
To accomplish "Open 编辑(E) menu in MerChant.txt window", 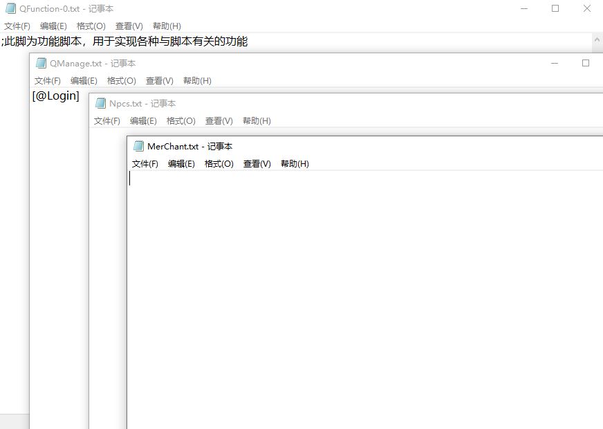I will pyautogui.click(x=181, y=164).
